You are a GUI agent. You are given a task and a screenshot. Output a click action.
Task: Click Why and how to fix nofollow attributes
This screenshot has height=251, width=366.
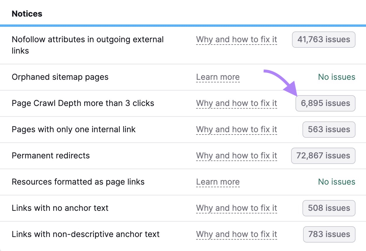click(237, 39)
